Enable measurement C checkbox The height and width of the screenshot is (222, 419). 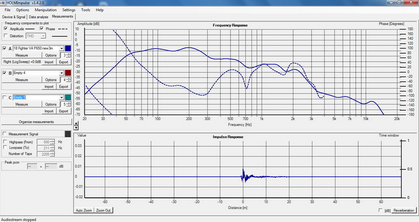click(x=4, y=98)
